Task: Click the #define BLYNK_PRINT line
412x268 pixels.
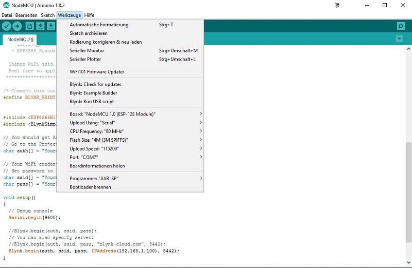Action: pyautogui.click(x=29, y=98)
